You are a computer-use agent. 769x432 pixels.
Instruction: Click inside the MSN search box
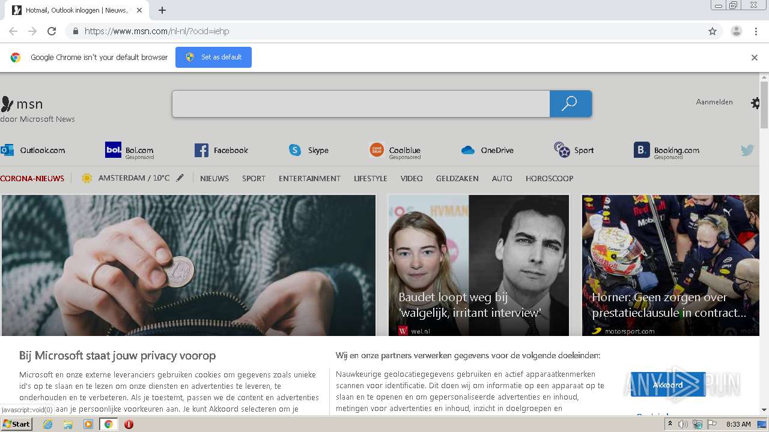click(360, 104)
